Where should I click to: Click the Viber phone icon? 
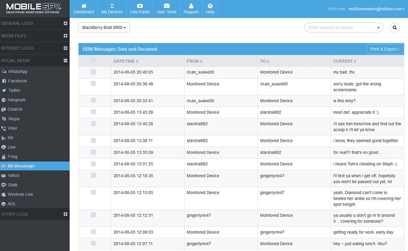pyautogui.click(x=4, y=129)
